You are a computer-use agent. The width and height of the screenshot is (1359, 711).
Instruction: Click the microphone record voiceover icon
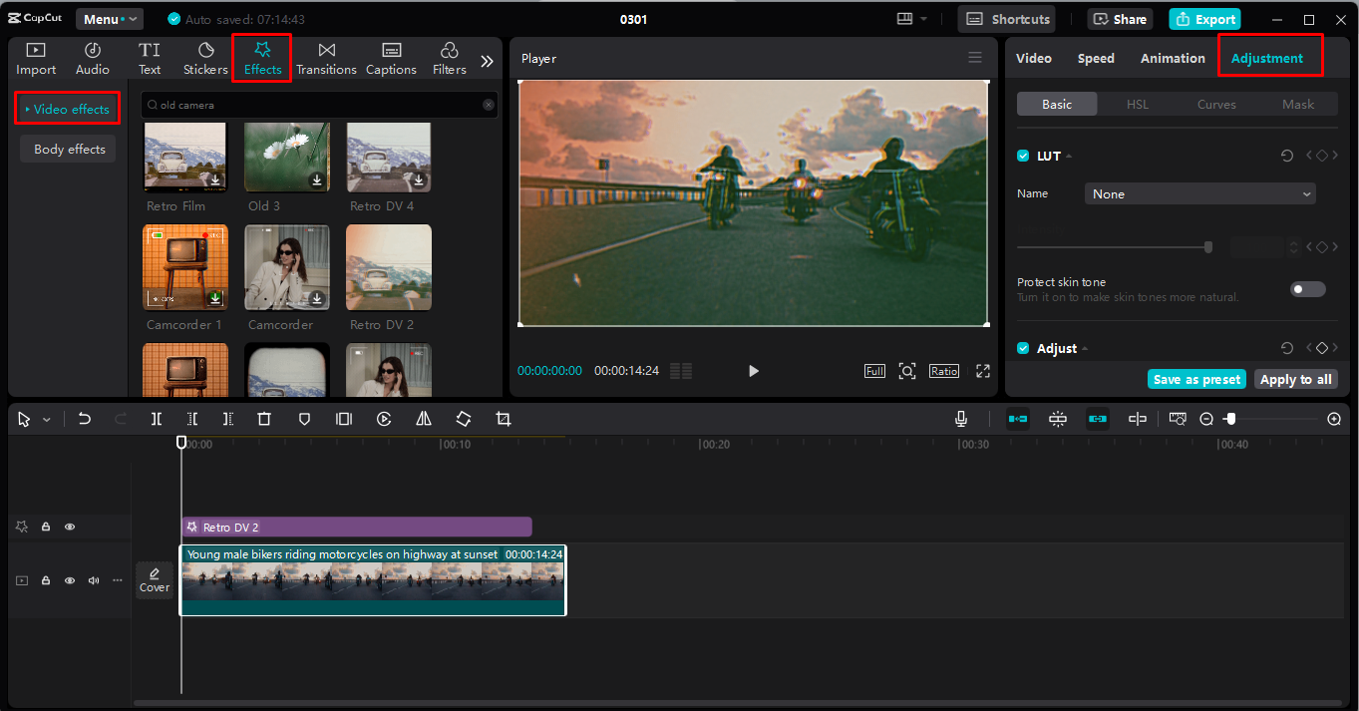coord(960,419)
